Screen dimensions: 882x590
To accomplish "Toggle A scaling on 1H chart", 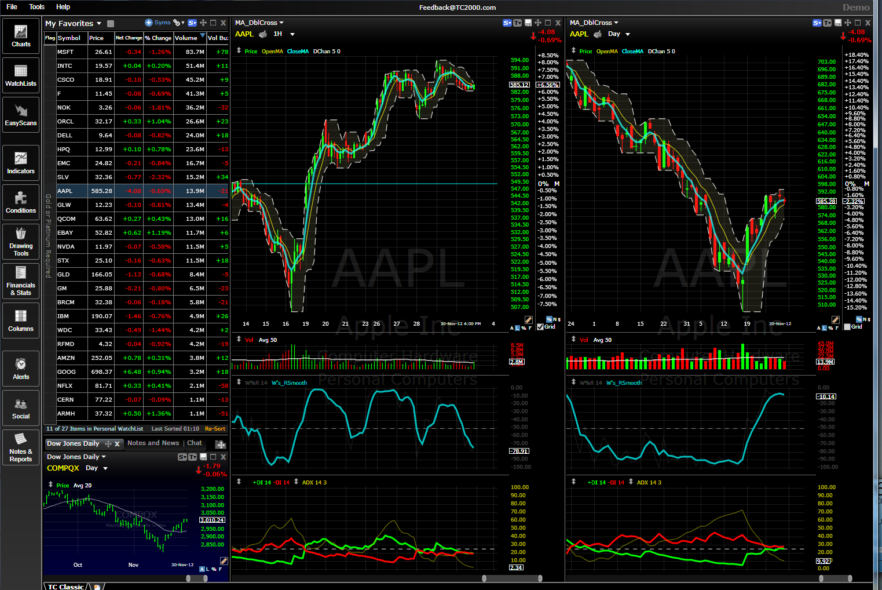I will point(511,328).
